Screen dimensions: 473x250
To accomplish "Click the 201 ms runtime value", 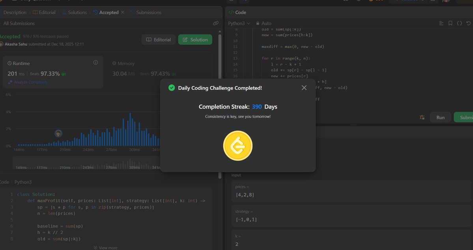I will (x=16, y=74).
